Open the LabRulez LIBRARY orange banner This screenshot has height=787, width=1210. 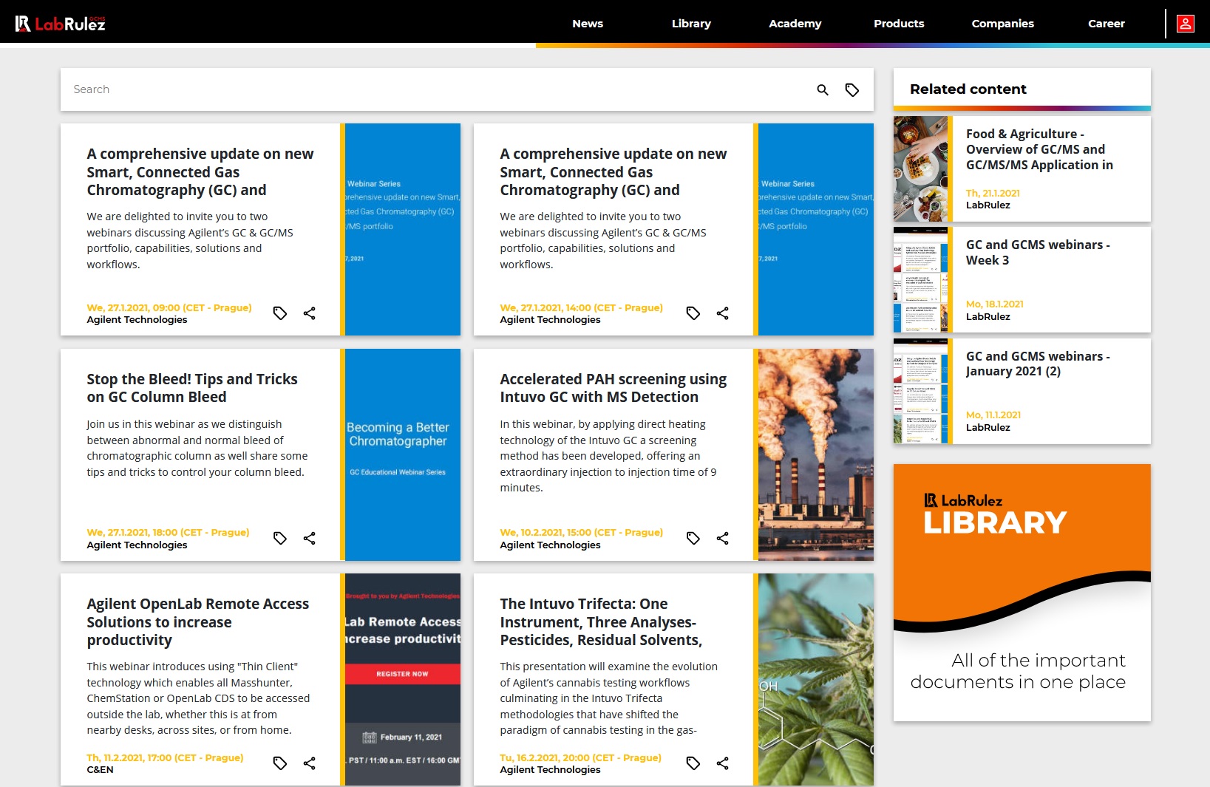pos(1022,593)
